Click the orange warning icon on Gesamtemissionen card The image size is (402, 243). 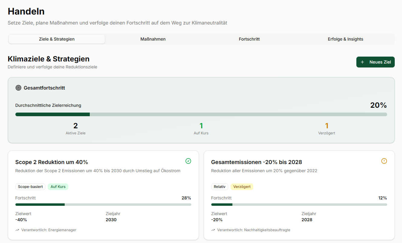384,161
